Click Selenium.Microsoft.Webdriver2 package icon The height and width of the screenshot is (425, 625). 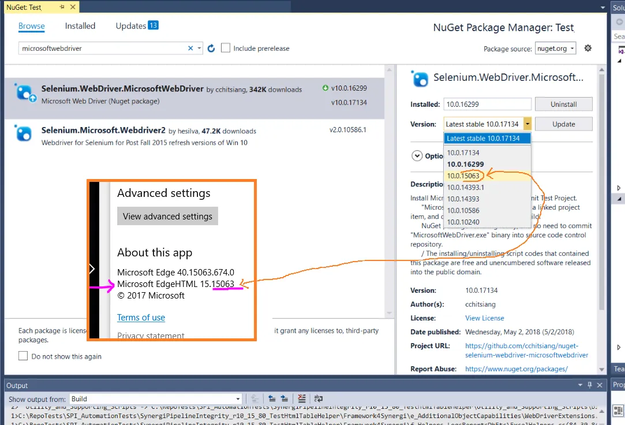click(x=23, y=133)
